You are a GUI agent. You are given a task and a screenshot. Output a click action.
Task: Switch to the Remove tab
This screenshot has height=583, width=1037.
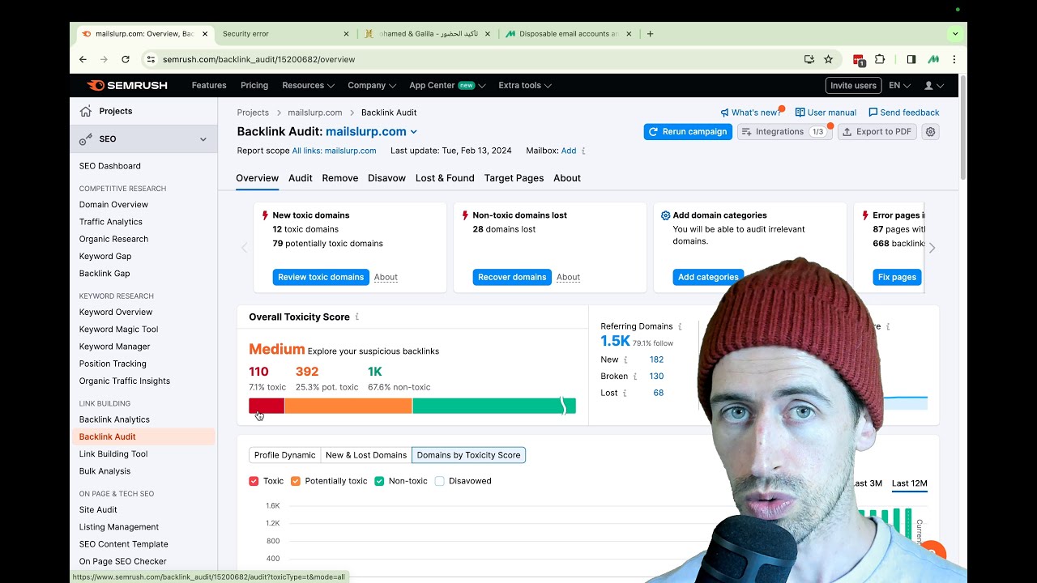tap(339, 178)
